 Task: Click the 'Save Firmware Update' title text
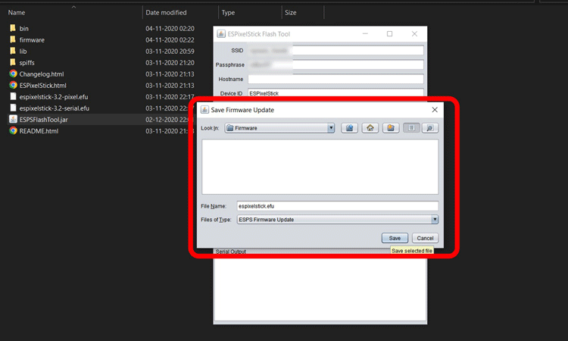coord(242,110)
